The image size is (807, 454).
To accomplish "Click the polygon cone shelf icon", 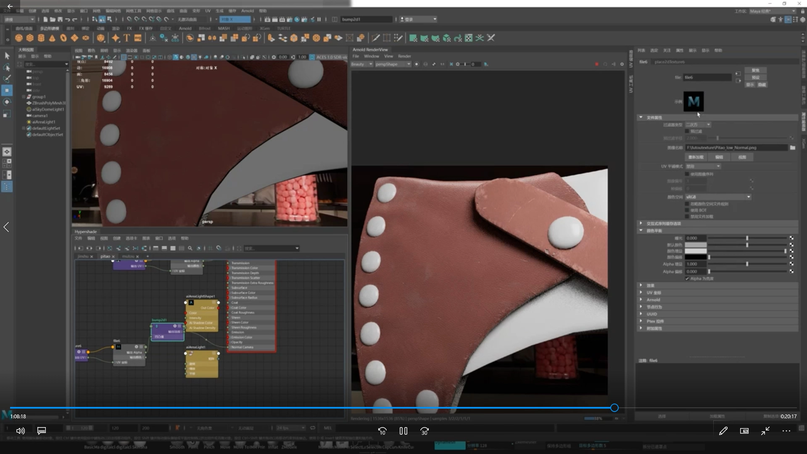I will tap(52, 38).
